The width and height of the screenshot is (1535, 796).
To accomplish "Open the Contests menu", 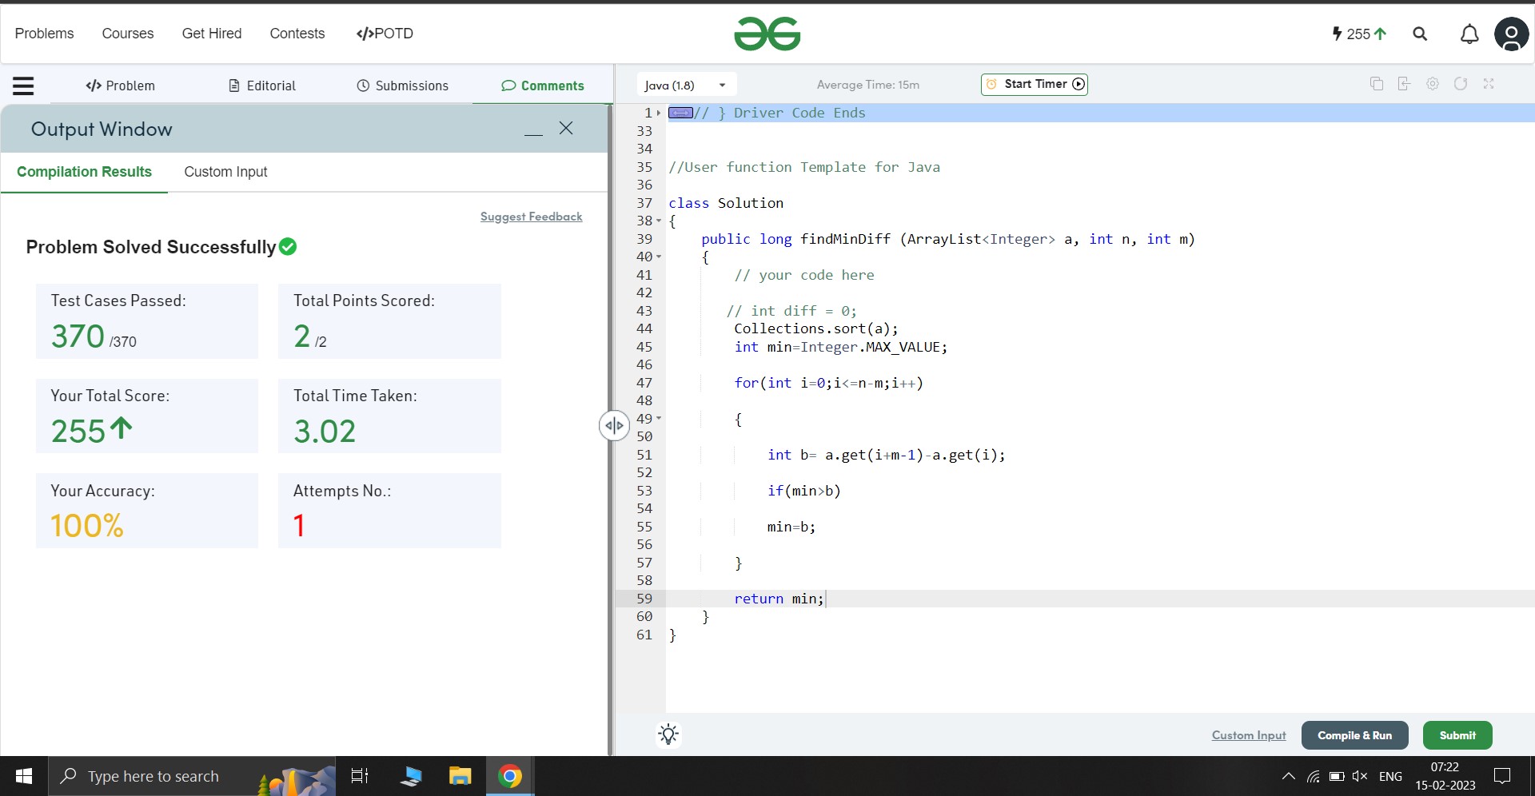I will click(297, 34).
